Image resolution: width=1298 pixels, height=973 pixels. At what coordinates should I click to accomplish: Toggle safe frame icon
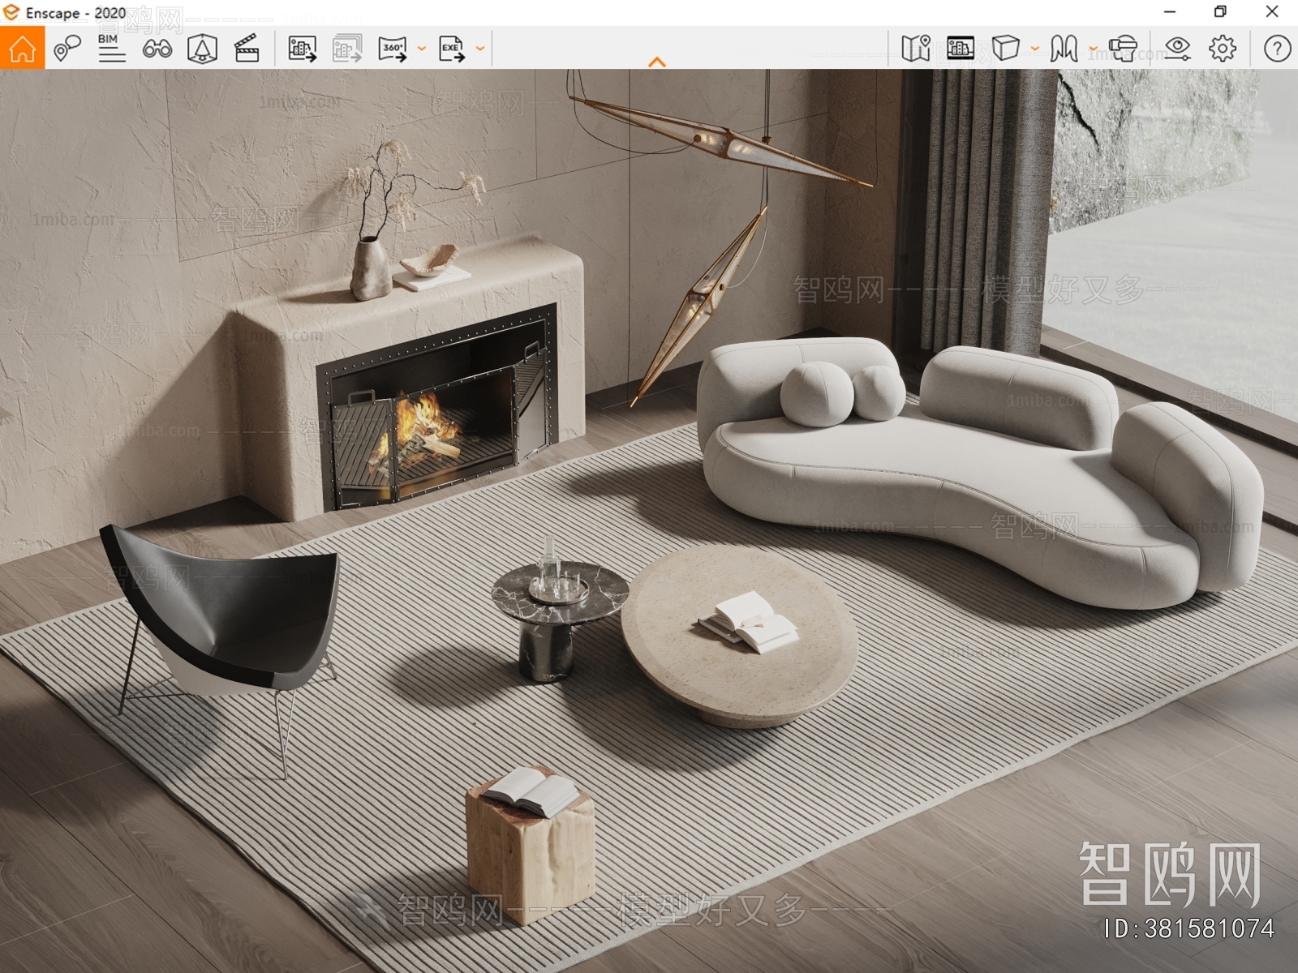click(202, 49)
